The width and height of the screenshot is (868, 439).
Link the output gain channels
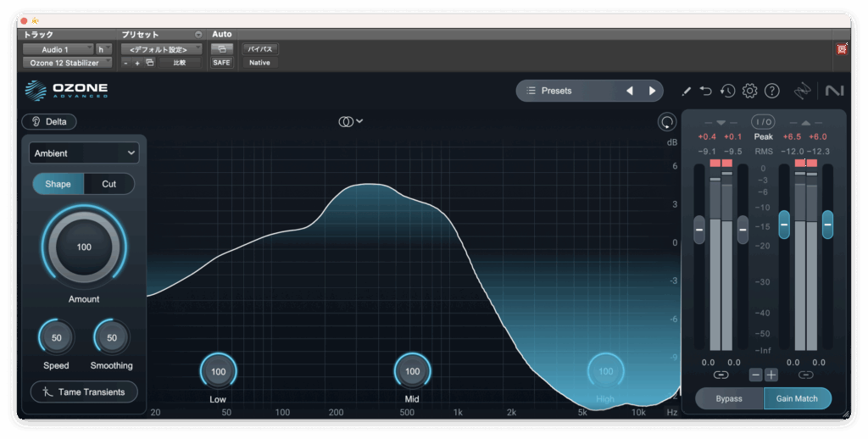805,375
